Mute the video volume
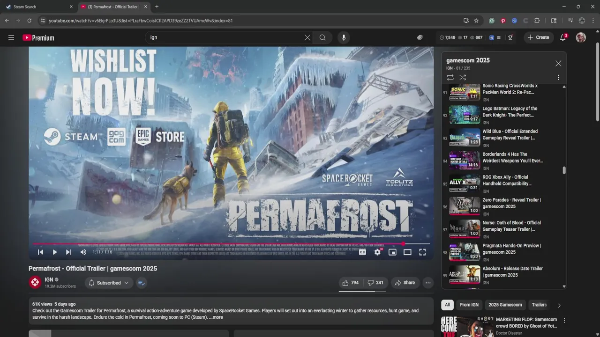This screenshot has height=337, width=600. (83, 252)
